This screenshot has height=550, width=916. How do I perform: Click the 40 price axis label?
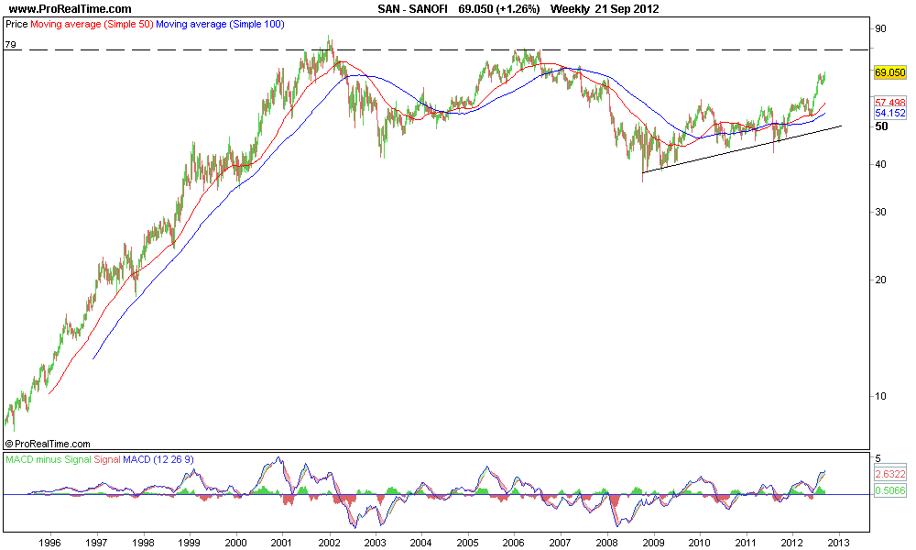pos(880,164)
